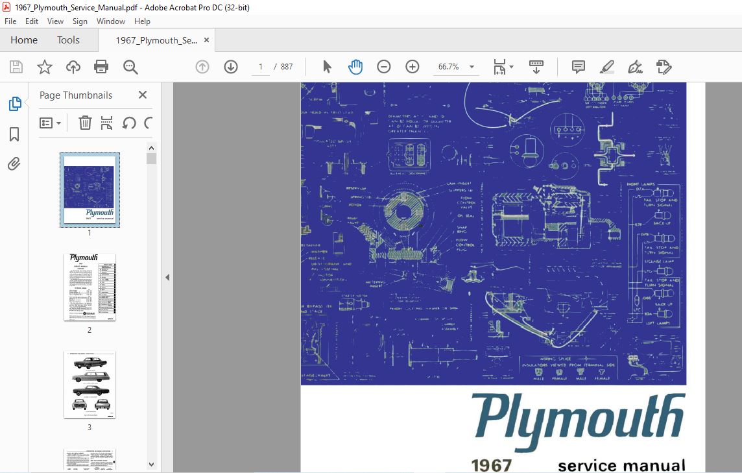Select the Highlight text pen
The width and height of the screenshot is (742, 473).
click(x=606, y=67)
